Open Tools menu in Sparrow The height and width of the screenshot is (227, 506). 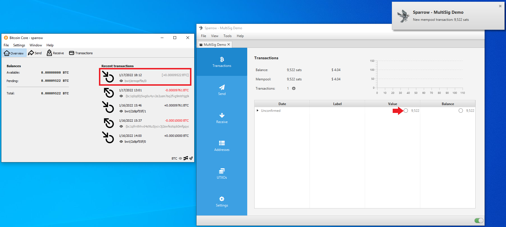tap(227, 36)
